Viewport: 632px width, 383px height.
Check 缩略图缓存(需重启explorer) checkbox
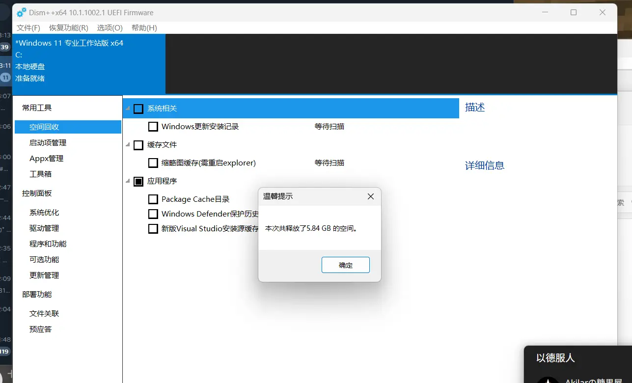[153, 163]
